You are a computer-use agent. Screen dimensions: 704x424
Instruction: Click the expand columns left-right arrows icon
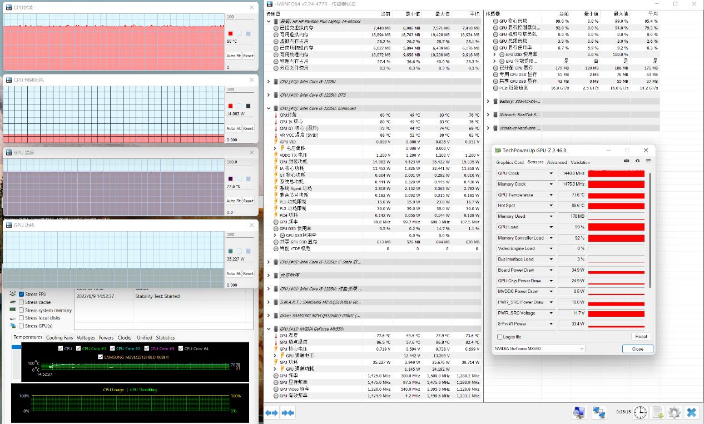click(x=271, y=412)
